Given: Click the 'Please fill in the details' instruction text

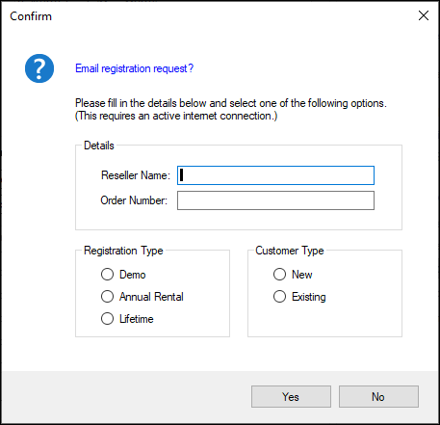Looking at the screenshot, I should point(231,103).
